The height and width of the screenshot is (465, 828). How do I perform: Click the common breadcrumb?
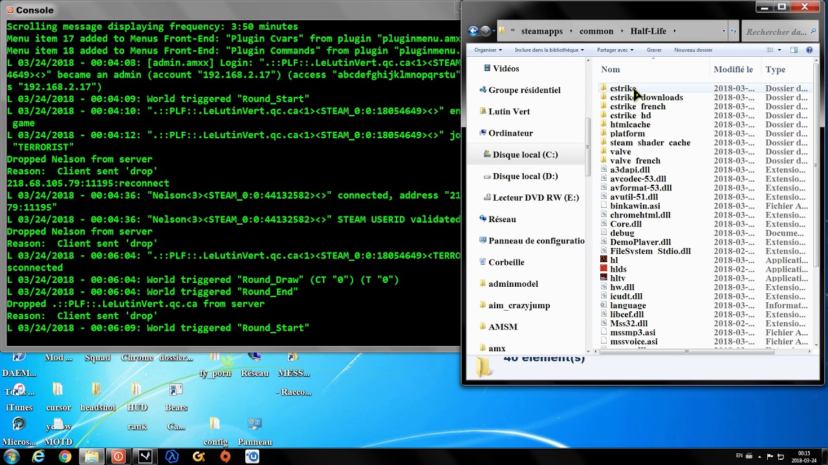596,31
